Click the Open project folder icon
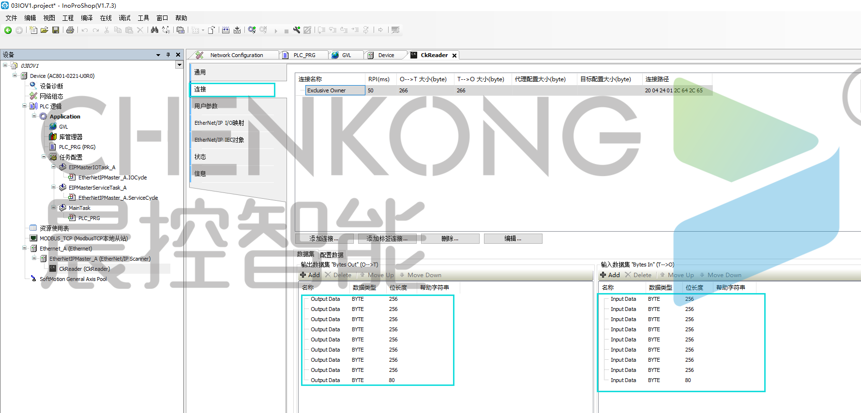Image resolution: width=861 pixels, height=413 pixels. [44, 30]
